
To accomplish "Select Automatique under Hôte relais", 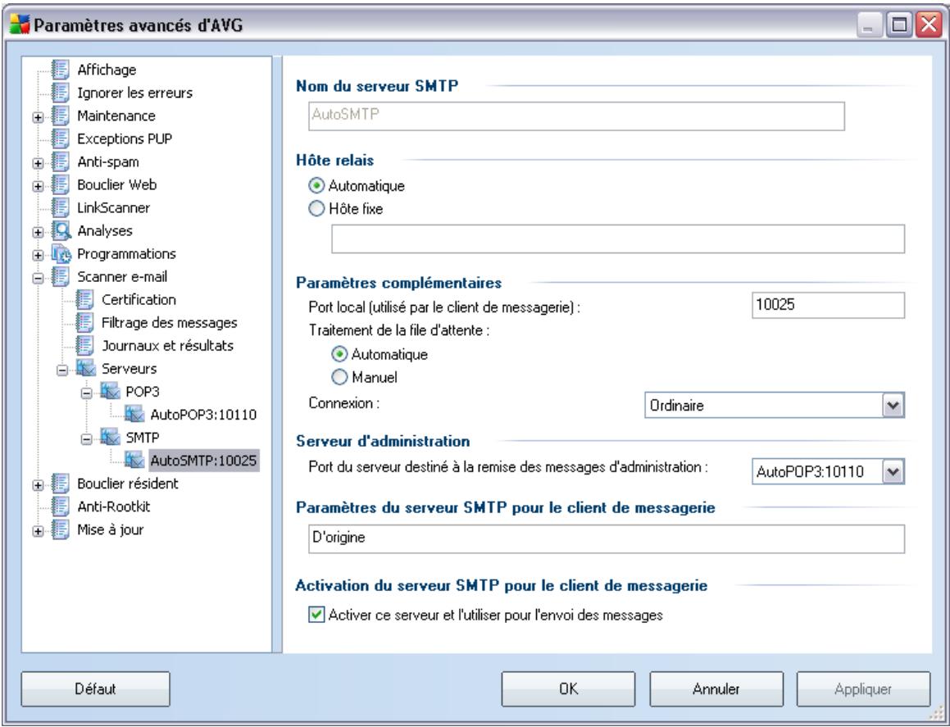I will [x=316, y=186].
